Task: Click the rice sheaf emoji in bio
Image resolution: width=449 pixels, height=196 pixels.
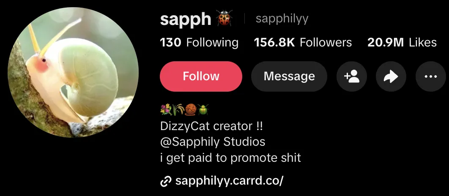Action: tap(178, 109)
